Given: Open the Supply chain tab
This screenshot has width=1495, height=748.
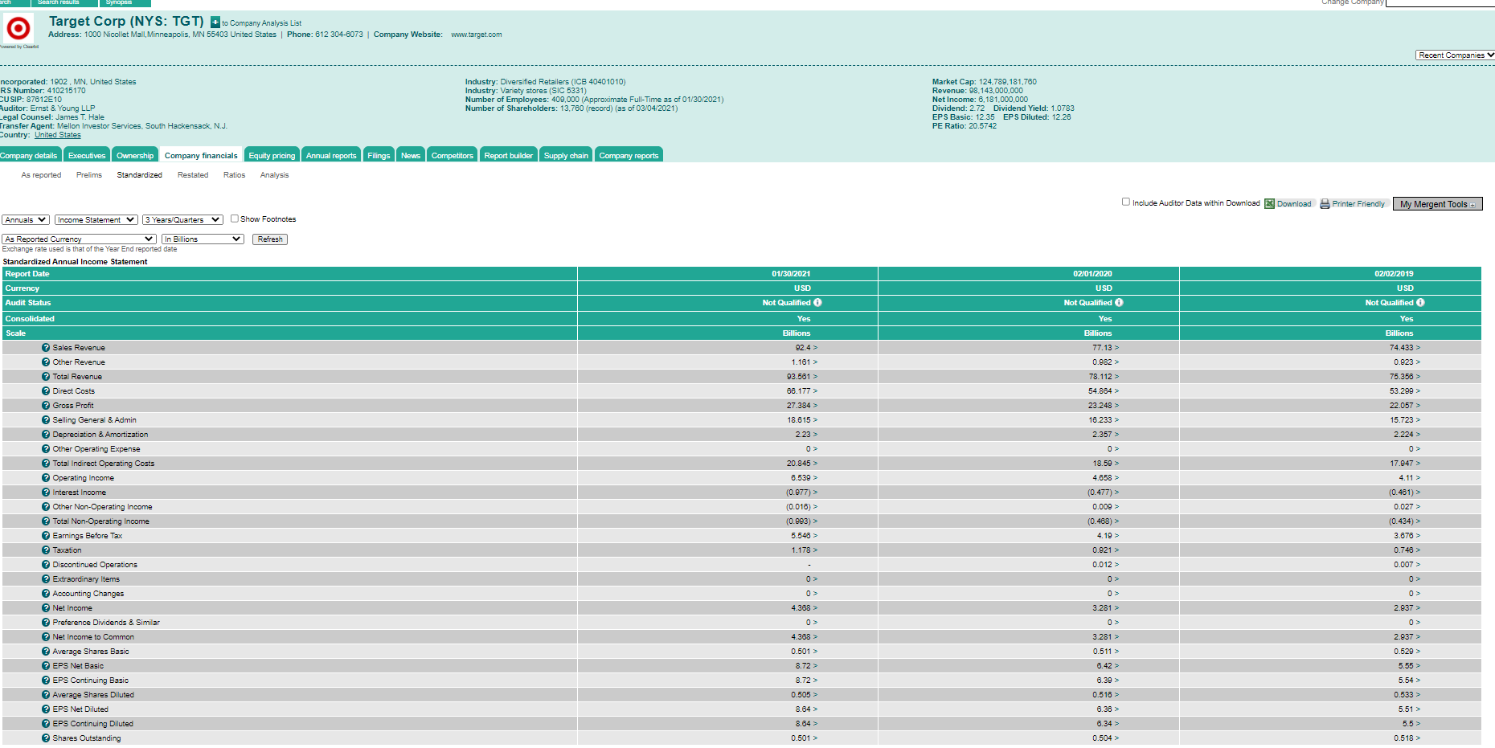Looking at the screenshot, I should coord(566,155).
